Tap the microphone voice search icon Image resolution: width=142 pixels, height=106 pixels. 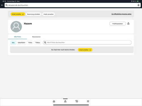(138, 5)
